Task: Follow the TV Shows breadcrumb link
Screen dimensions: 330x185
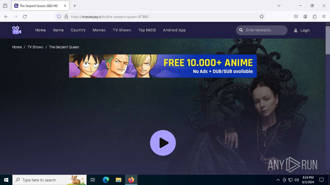Action: click(x=35, y=47)
